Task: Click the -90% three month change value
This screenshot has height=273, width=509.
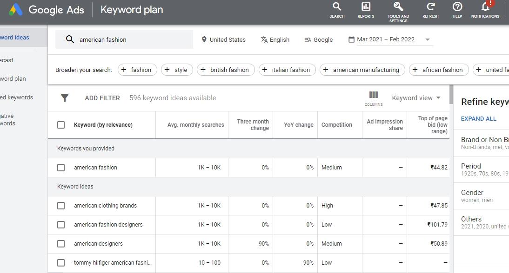Action: 262,244
